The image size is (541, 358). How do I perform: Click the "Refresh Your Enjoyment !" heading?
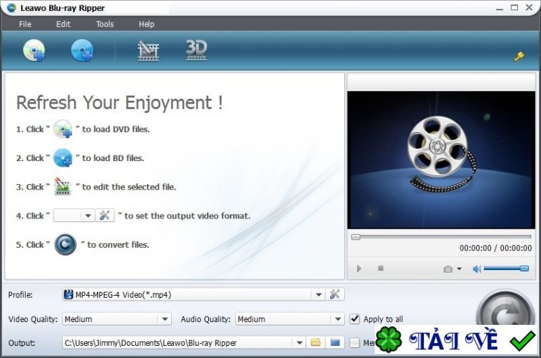coord(120,103)
